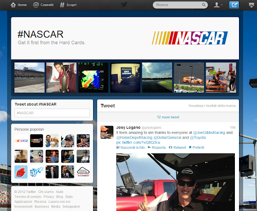This screenshot has width=257, height=211.
Task: Open the expanded tweet photo
Action: pyautogui.click(x=175, y=182)
